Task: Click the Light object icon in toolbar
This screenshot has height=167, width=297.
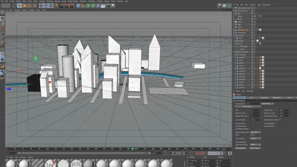Action: pyautogui.click(x=113, y=6)
